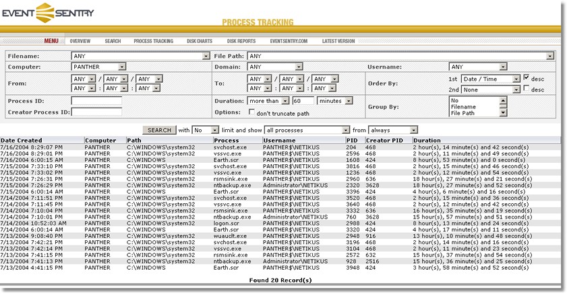Open the Search menu item
The image size is (567, 294).
pyautogui.click(x=113, y=41)
